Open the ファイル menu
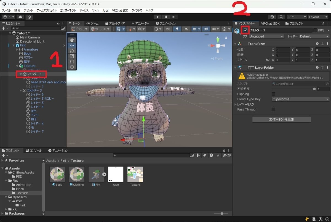Screen dimensions: 331x222 [x=6, y=10]
